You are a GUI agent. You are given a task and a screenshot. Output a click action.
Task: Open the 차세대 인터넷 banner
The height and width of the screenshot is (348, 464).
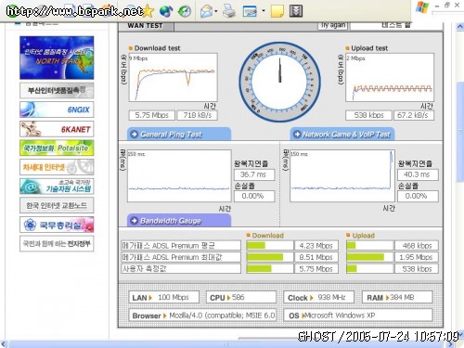[57, 167]
